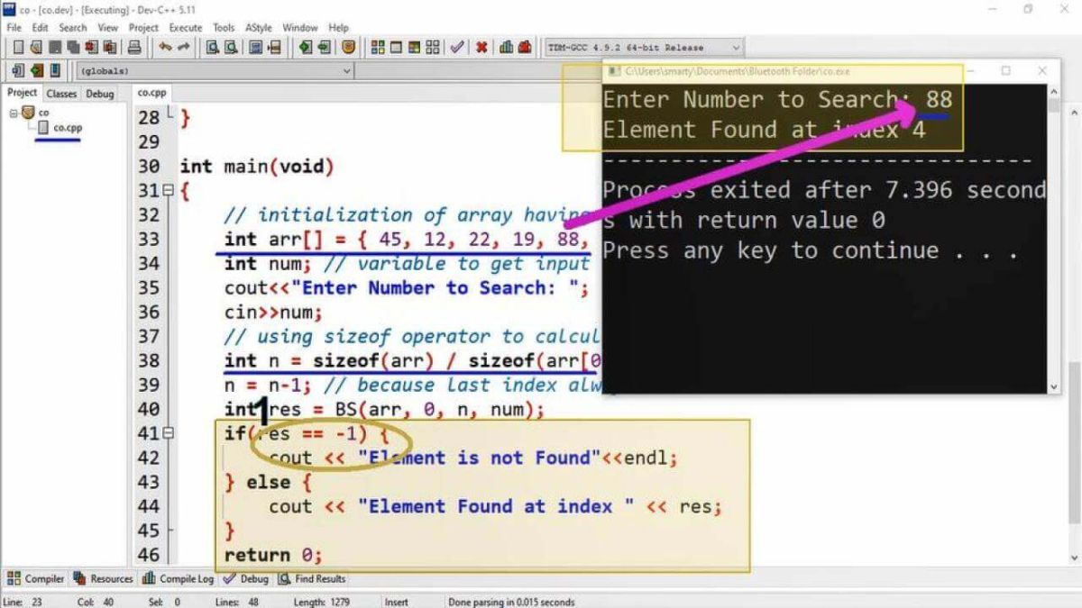The width and height of the screenshot is (1082, 608).
Task: Click the Print toolbar icon
Action: coord(134,47)
